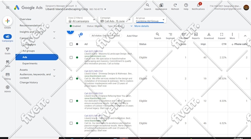Viewport: 251px width, 139px height.
Task: Collapse the Campaigns section
Action: [x=54, y=38]
